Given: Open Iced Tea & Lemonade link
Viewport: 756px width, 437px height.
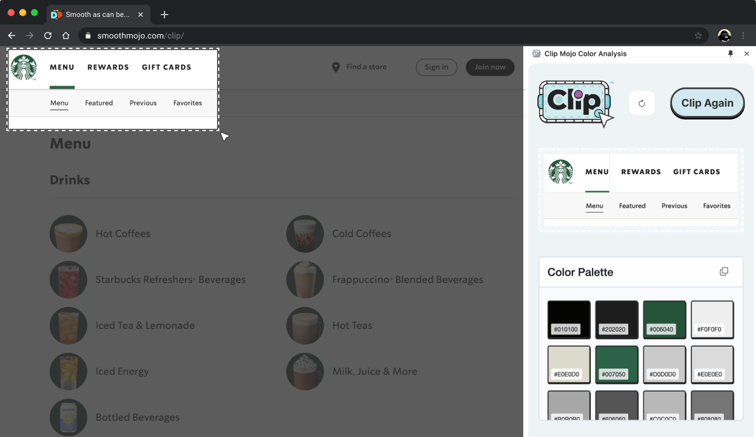Looking at the screenshot, I should [x=145, y=326].
